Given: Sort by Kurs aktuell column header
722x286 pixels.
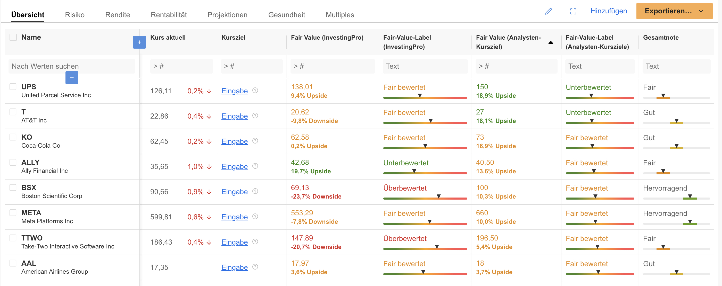Looking at the screenshot, I should click(168, 38).
